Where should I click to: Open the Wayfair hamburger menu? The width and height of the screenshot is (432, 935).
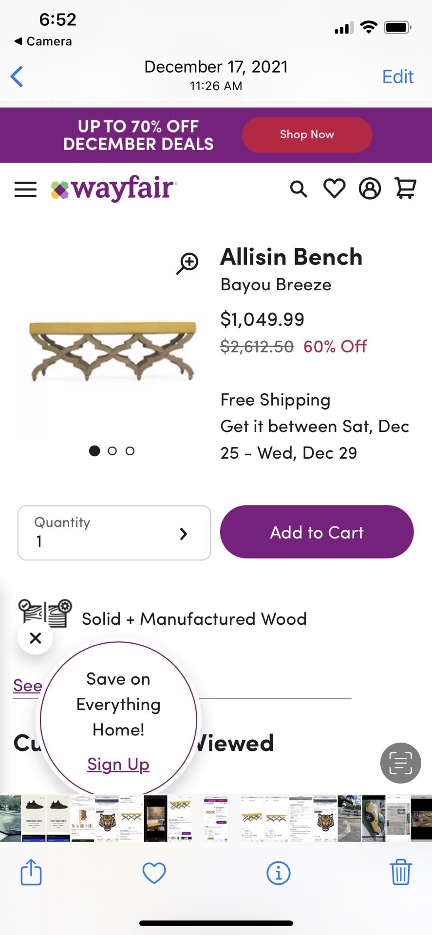[x=25, y=189]
